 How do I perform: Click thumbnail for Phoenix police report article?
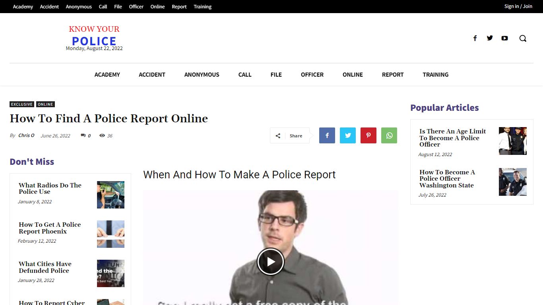[111, 234]
